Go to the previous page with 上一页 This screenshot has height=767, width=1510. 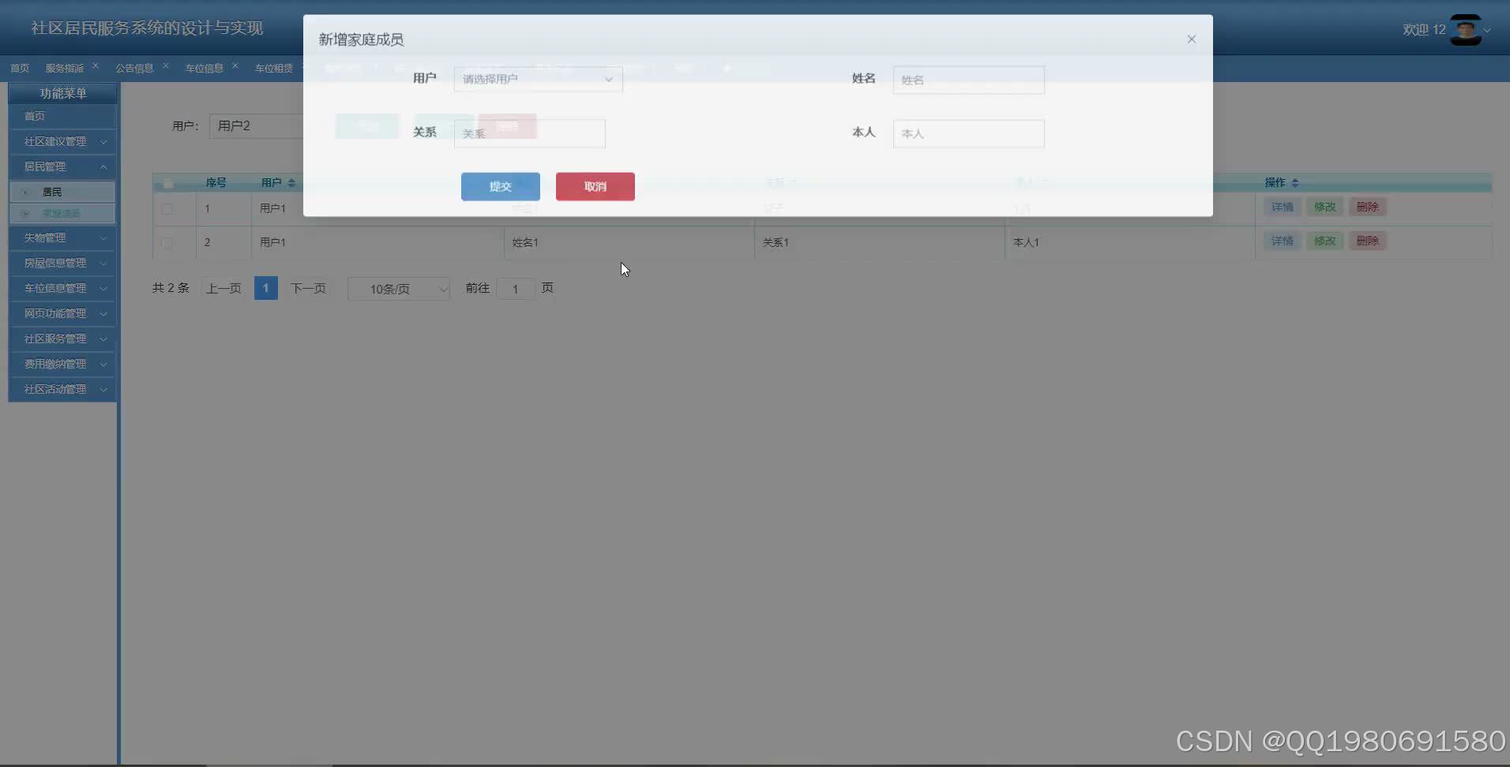click(x=223, y=288)
